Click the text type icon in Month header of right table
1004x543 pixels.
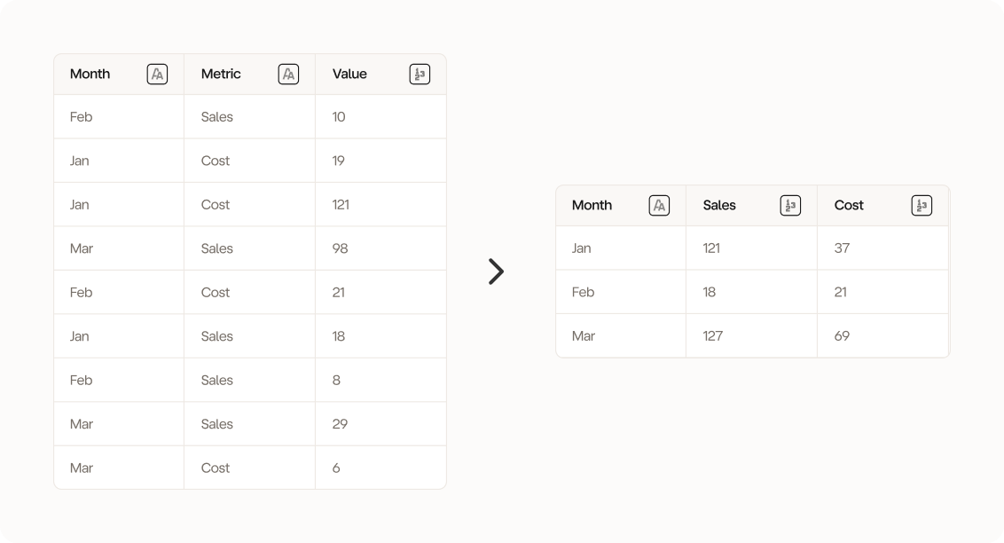[x=659, y=206]
